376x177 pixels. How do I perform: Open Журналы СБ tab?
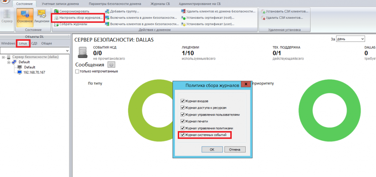click(160, 4)
